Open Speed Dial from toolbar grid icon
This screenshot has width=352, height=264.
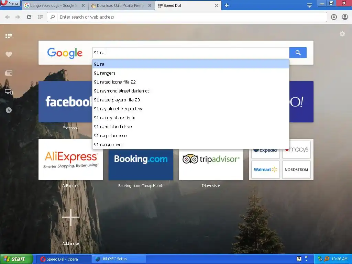tap(40, 17)
